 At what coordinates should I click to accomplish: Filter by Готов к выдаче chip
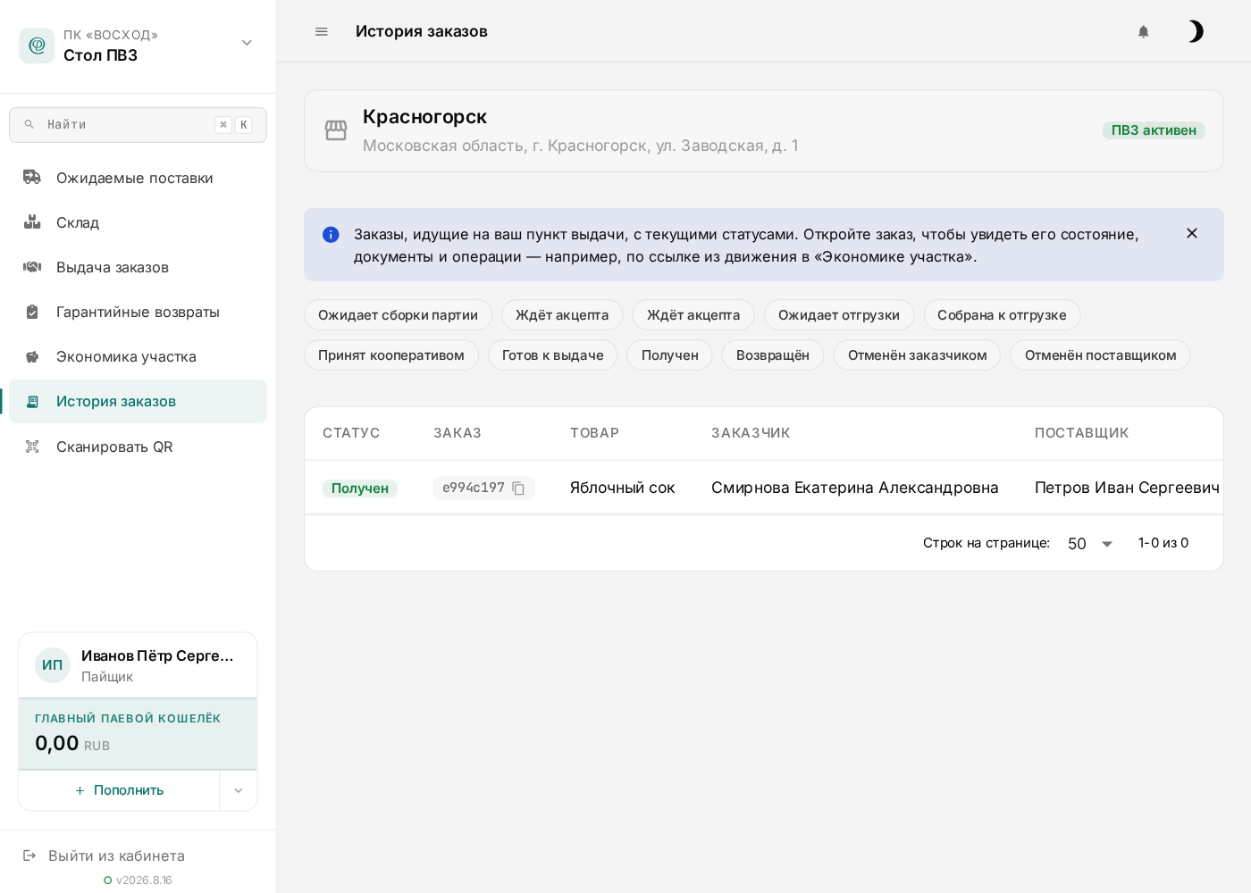553,355
